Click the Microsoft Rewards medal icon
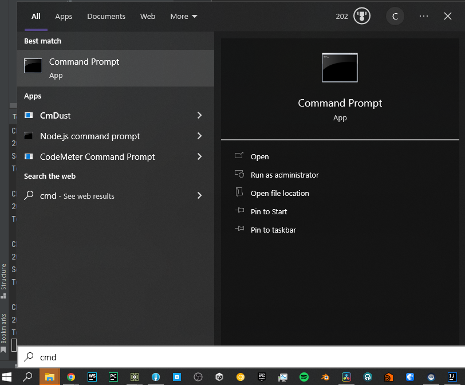Viewport: 465px width, 385px height. pyautogui.click(x=362, y=16)
